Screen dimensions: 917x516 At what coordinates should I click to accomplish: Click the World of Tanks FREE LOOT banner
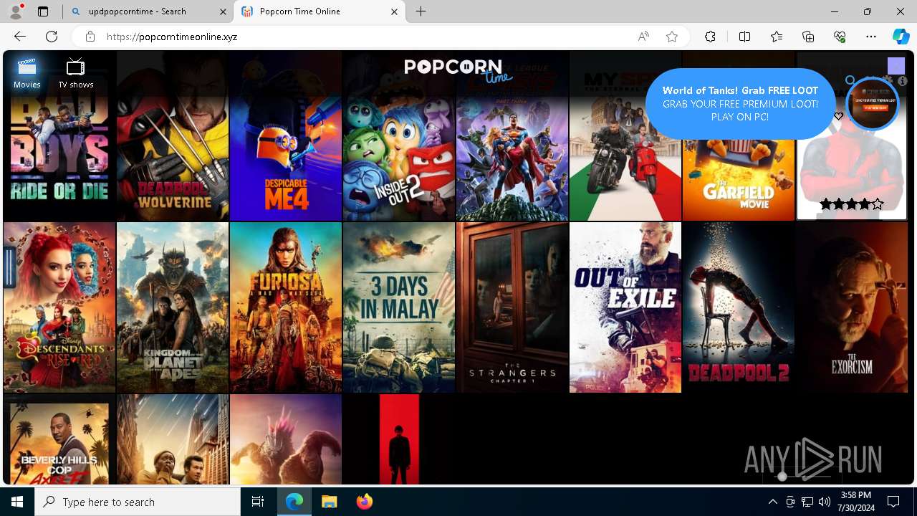pyautogui.click(x=740, y=104)
